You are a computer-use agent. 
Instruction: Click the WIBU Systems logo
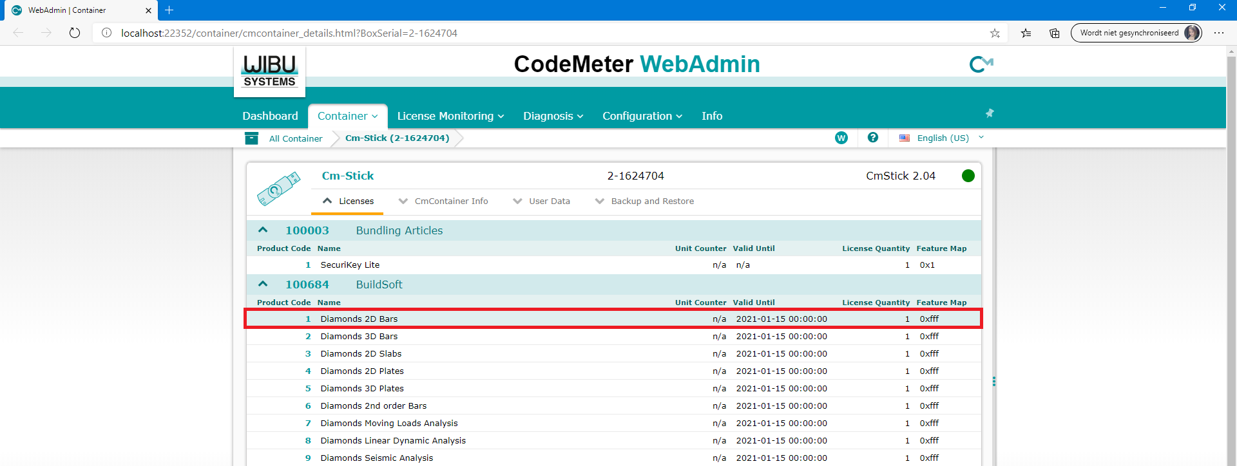click(x=269, y=71)
